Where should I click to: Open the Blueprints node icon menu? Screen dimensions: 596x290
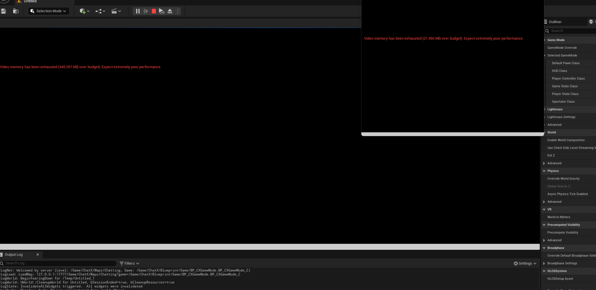point(98,11)
